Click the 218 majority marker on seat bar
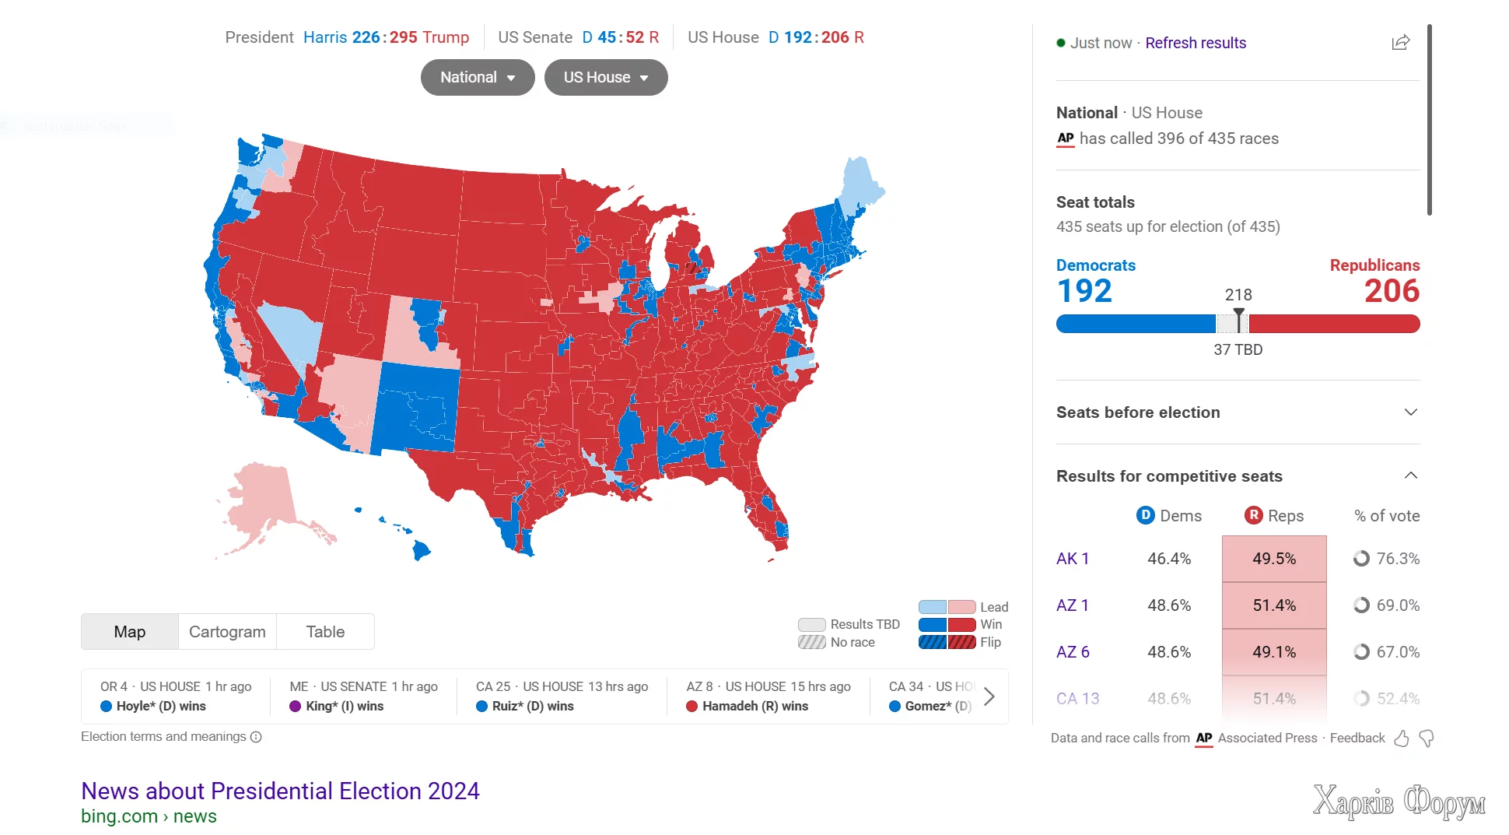 [x=1238, y=319]
